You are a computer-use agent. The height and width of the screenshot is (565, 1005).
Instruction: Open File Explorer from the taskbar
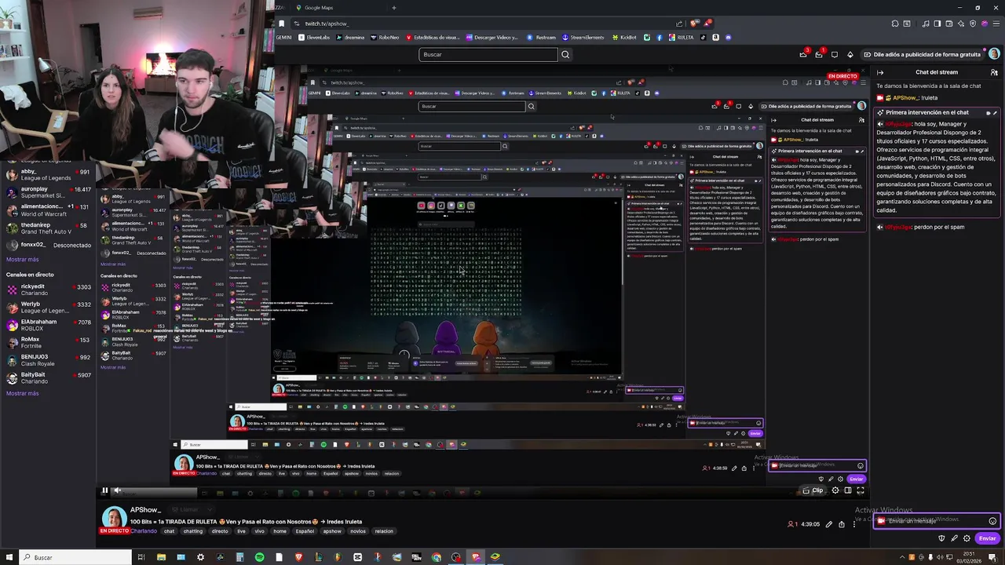coord(161,557)
